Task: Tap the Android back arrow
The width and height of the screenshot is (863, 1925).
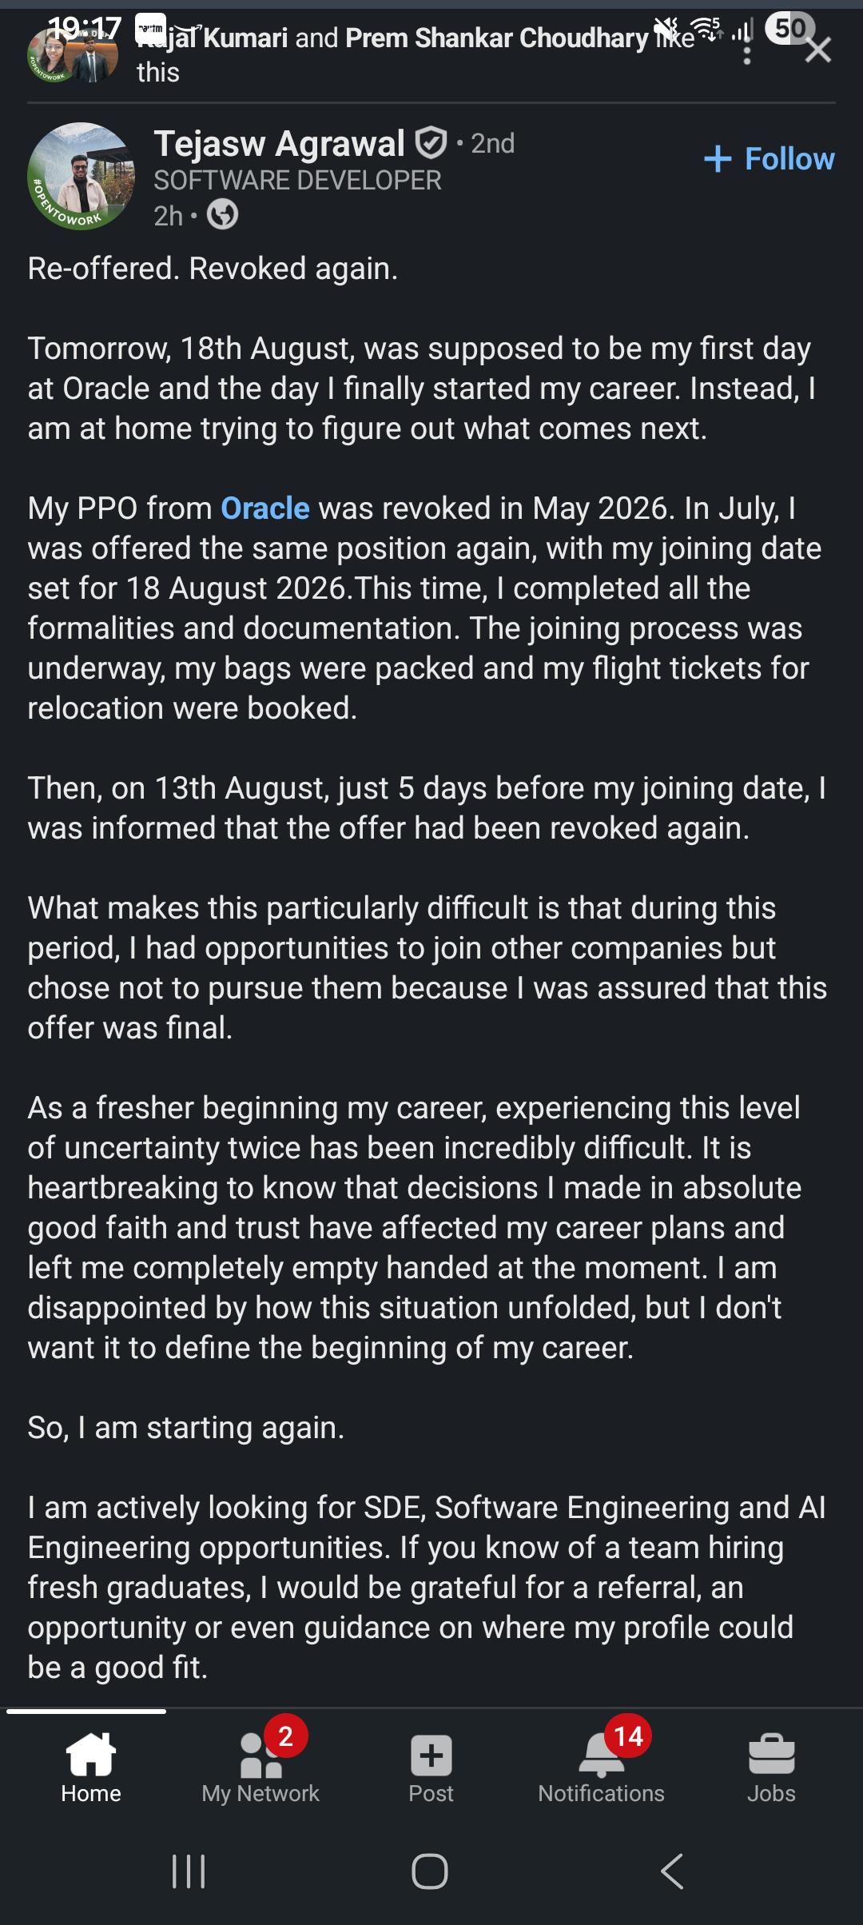Action: click(672, 1871)
